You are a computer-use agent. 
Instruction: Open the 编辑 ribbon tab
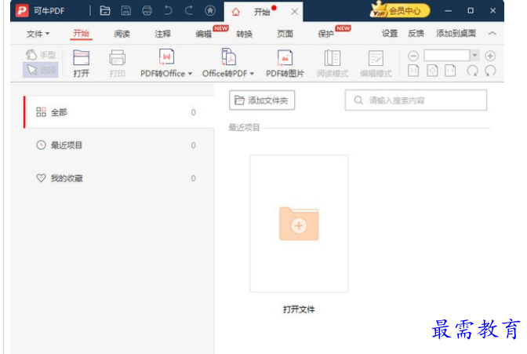coord(204,34)
